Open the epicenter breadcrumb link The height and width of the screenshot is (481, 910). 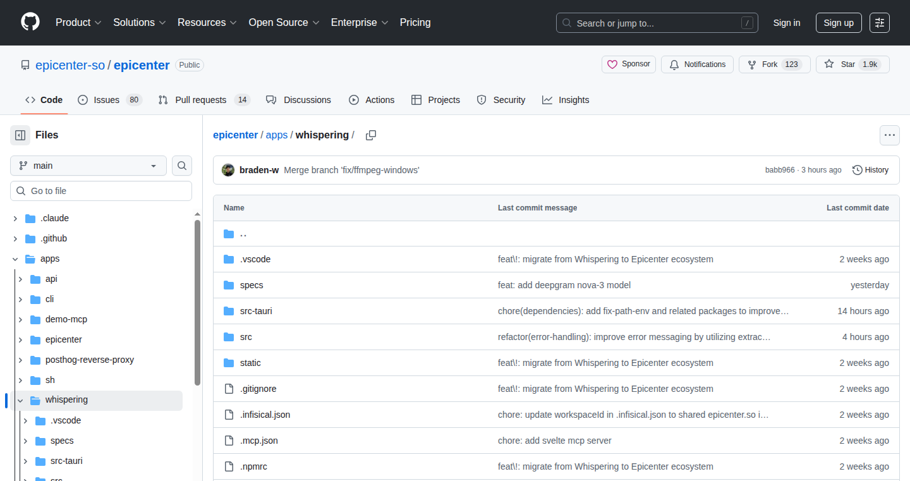tap(236, 135)
